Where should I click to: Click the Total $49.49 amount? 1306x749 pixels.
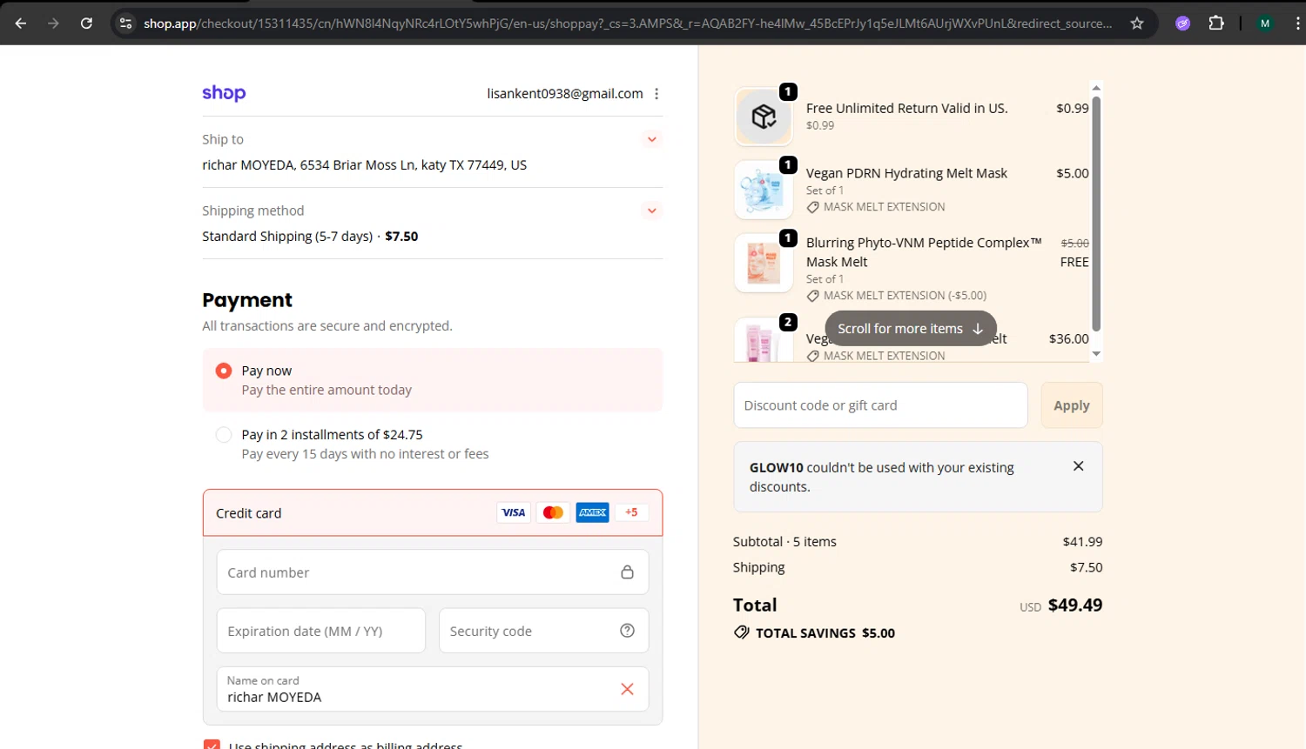pos(1075,605)
